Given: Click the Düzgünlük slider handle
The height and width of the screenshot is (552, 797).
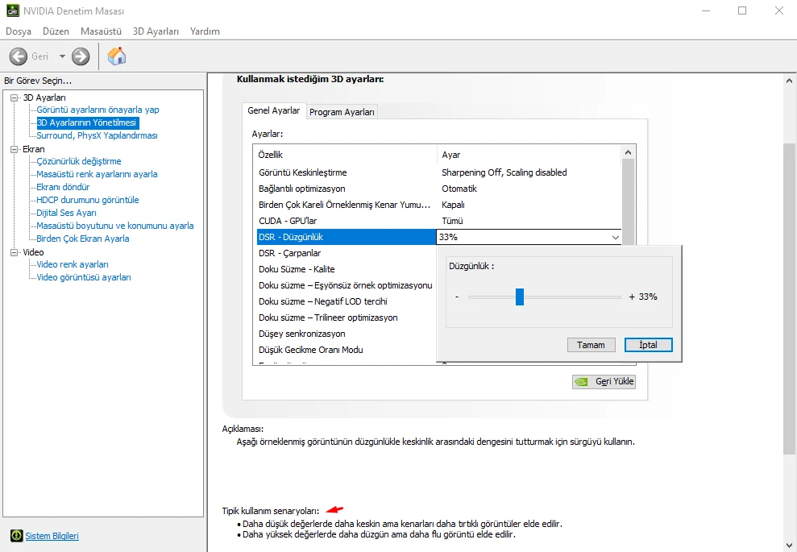Looking at the screenshot, I should (521, 297).
